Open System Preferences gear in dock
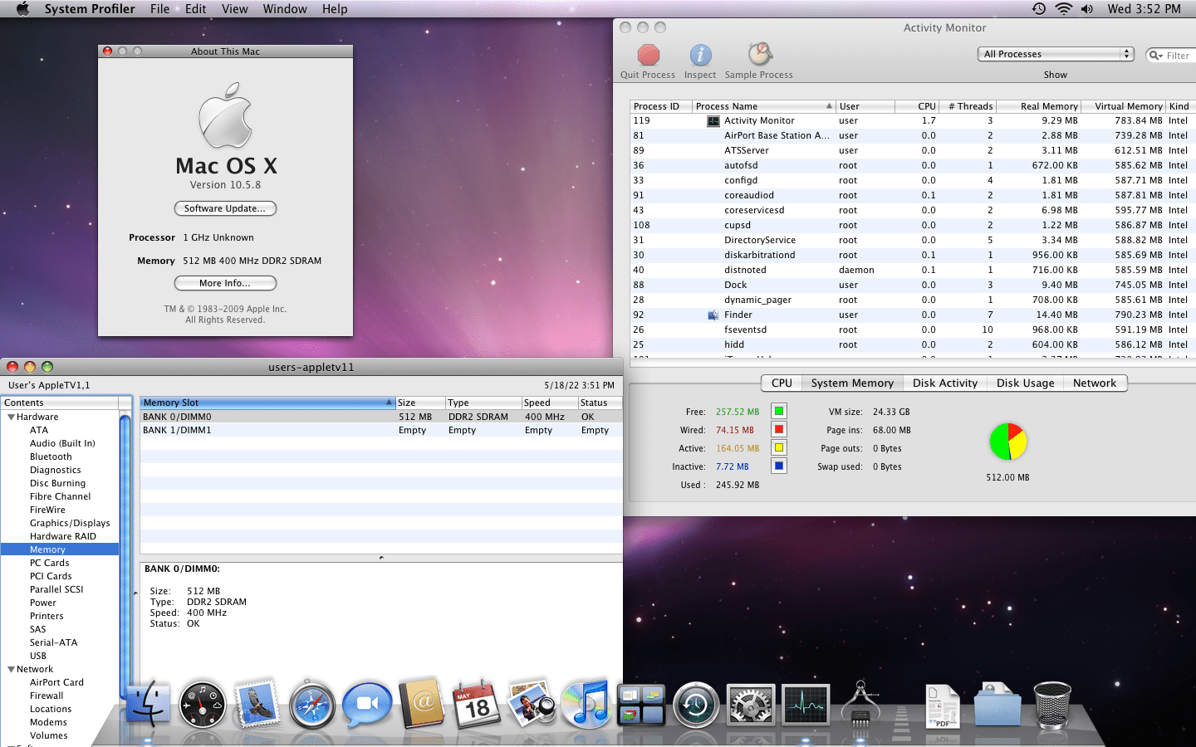The height and width of the screenshot is (747, 1196). pyautogui.click(x=751, y=705)
